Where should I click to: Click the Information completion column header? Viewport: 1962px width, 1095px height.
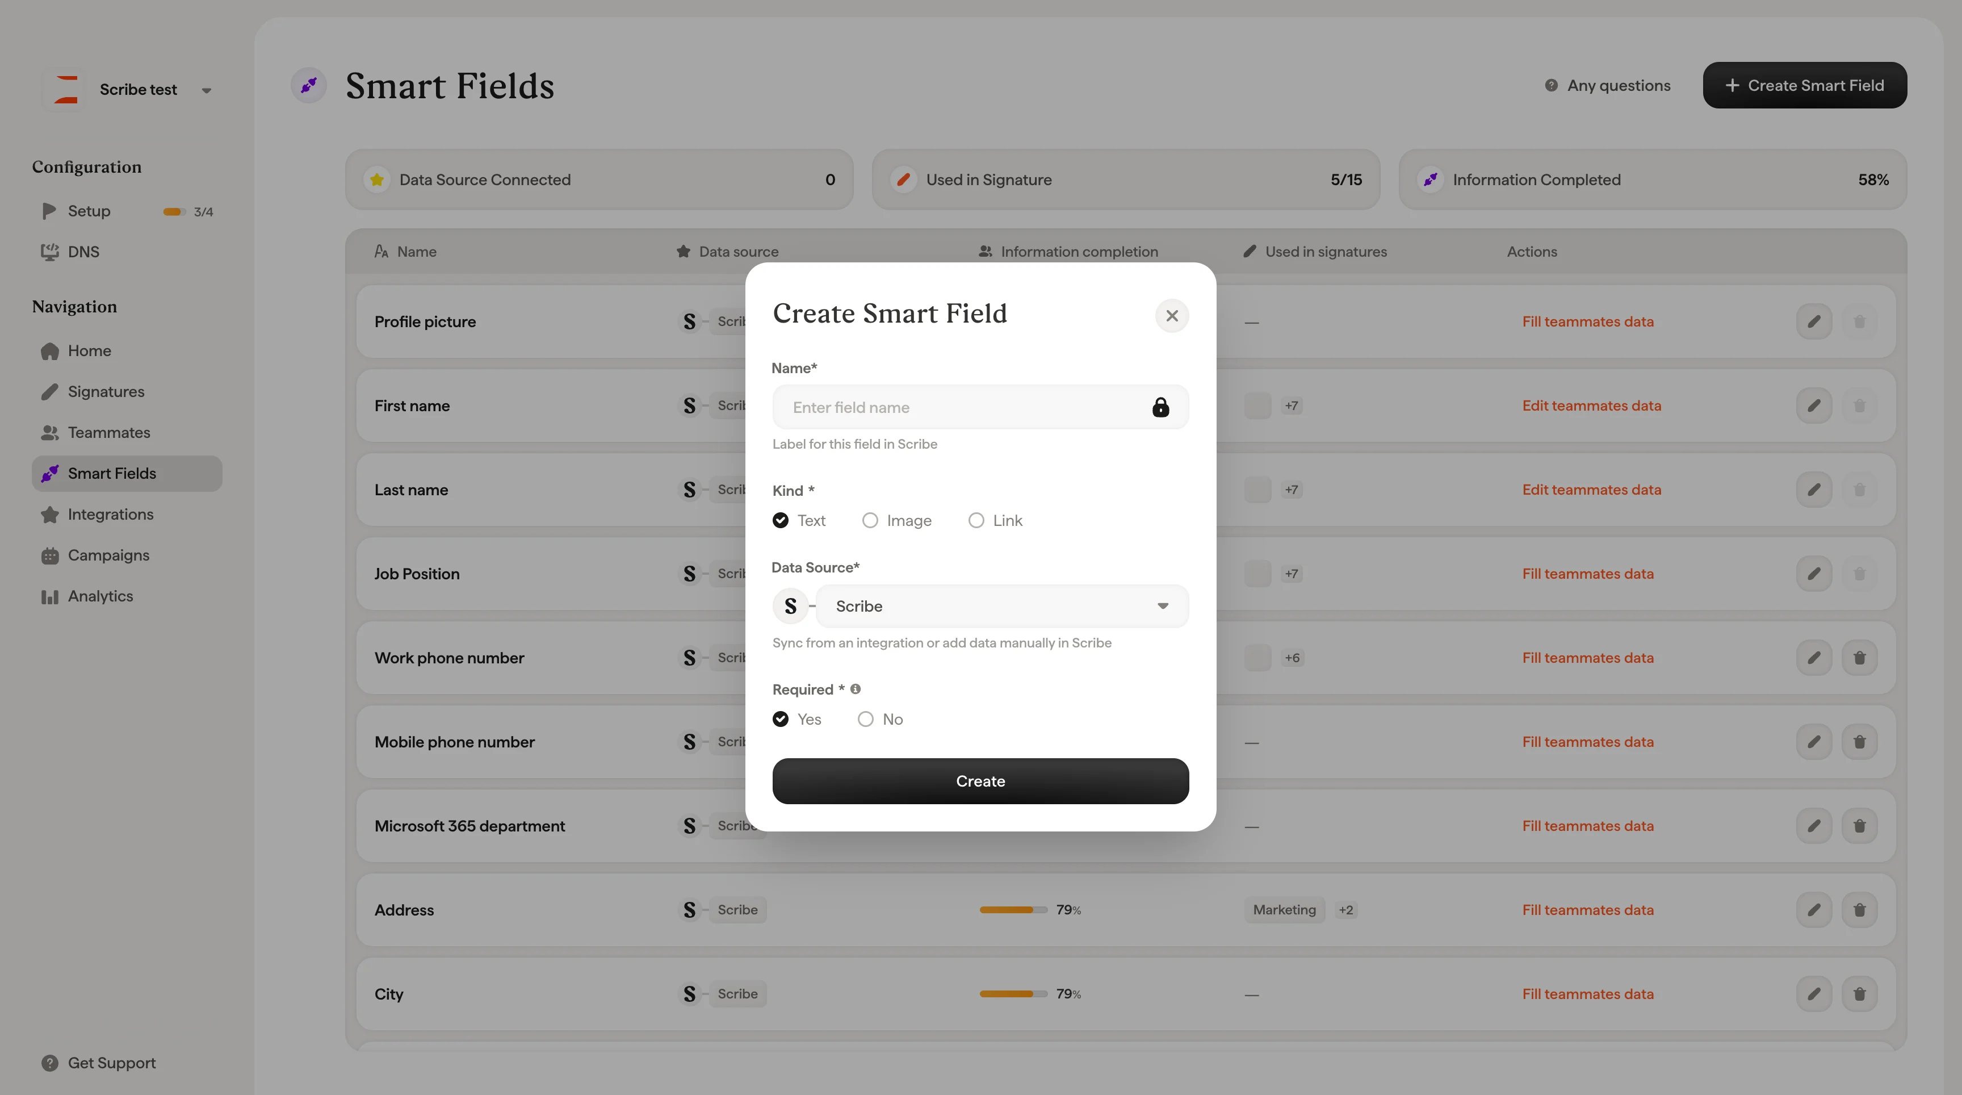[x=1068, y=252]
